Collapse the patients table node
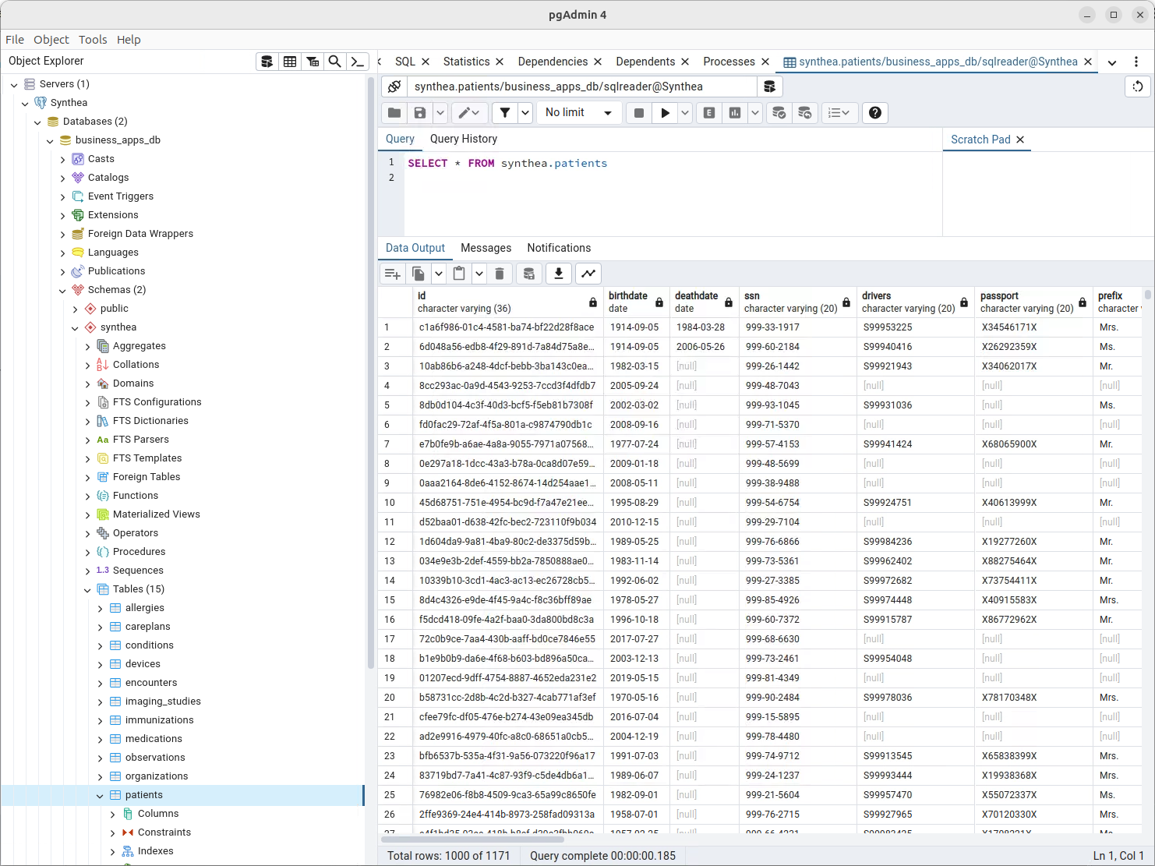 100,795
